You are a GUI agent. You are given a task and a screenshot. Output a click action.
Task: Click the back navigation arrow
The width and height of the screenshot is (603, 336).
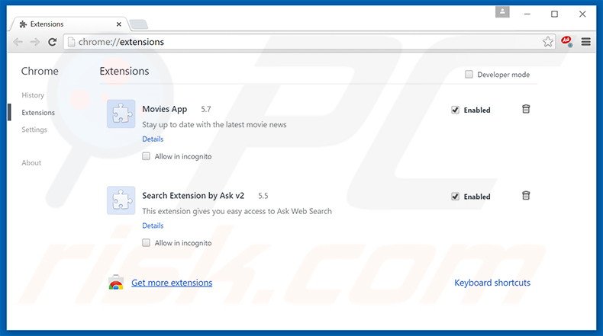(x=18, y=42)
